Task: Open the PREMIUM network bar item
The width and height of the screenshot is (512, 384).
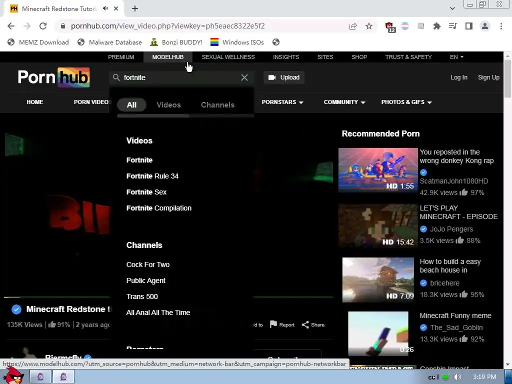Action: point(121,57)
